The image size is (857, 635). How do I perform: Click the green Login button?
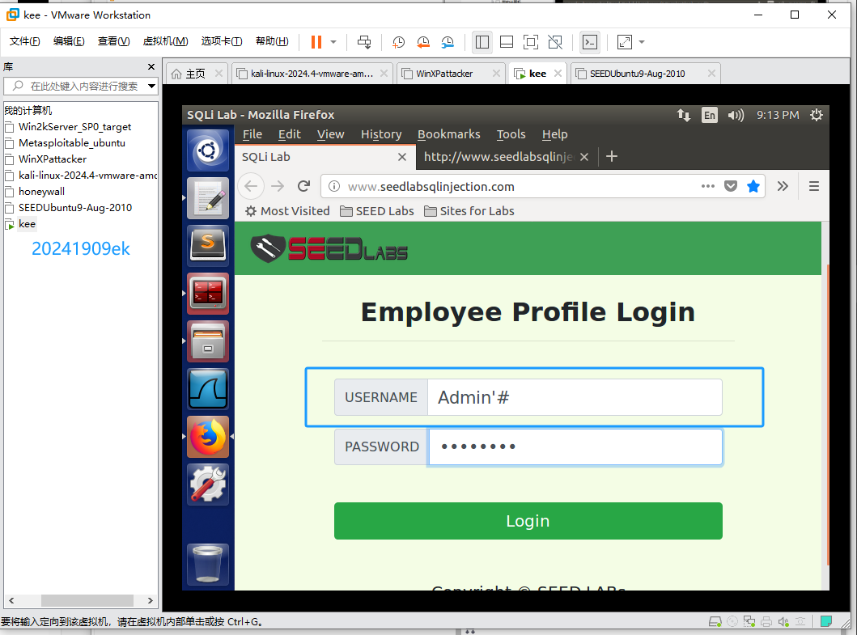click(x=528, y=521)
